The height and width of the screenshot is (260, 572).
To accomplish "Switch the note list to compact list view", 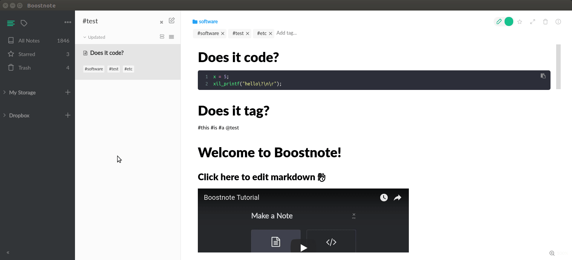I will point(171,37).
